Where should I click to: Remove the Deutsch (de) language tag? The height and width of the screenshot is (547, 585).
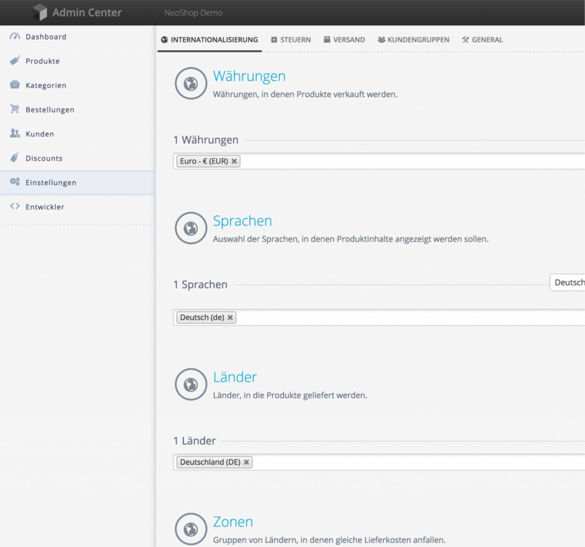tap(230, 317)
